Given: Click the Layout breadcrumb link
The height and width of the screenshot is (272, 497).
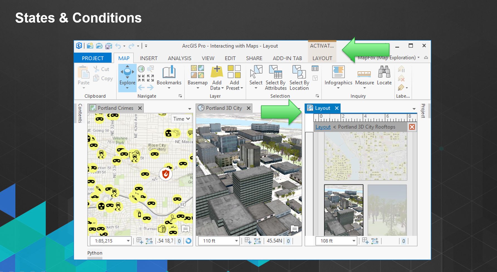Looking at the screenshot, I should [x=323, y=127].
